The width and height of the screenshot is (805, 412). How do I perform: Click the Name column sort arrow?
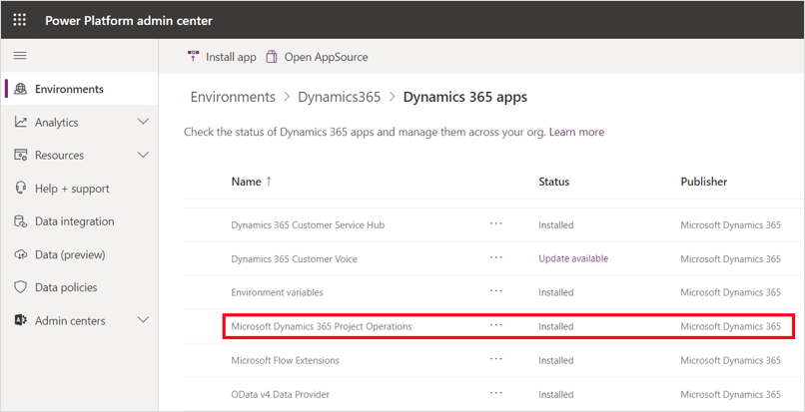click(x=269, y=182)
